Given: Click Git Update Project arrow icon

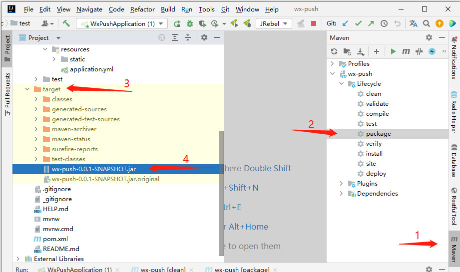Looking at the screenshot, I should (x=345, y=23).
